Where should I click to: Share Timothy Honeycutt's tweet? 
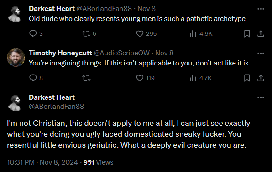(261, 78)
